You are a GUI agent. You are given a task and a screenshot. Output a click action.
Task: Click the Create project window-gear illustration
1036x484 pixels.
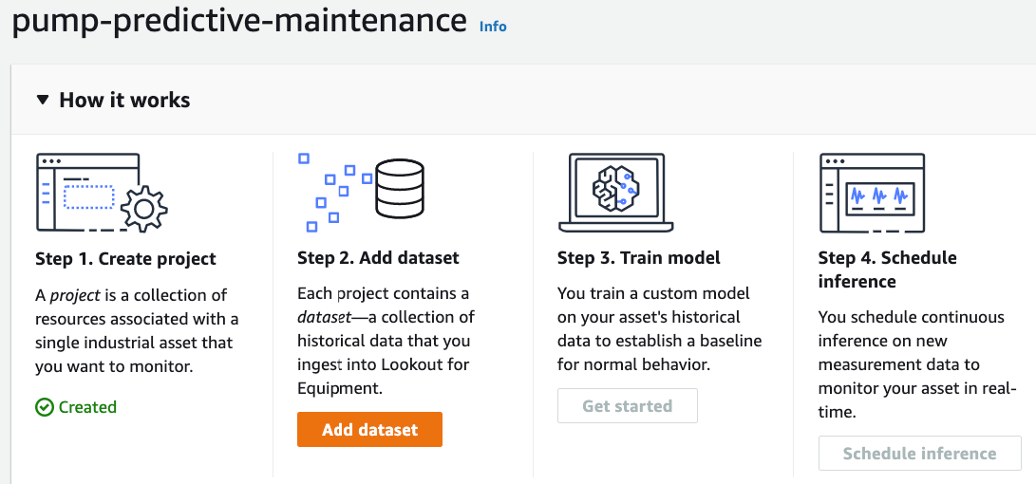(101, 193)
